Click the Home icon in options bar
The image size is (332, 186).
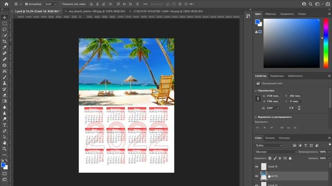point(6,4)
